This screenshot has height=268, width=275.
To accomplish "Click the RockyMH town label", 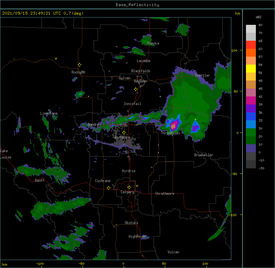I will (78, 72).
